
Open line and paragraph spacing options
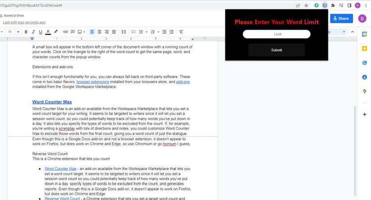[124, 32]
